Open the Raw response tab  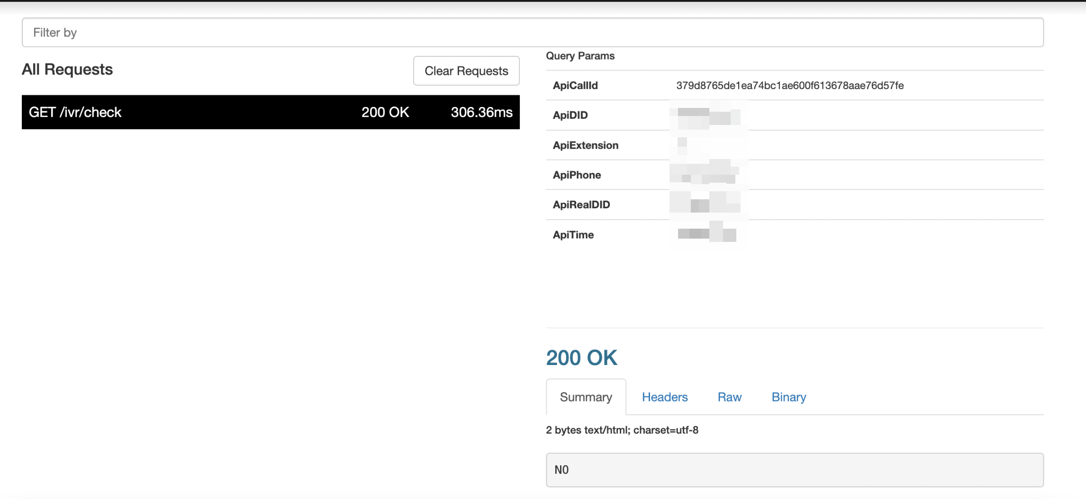pos(729,397)
